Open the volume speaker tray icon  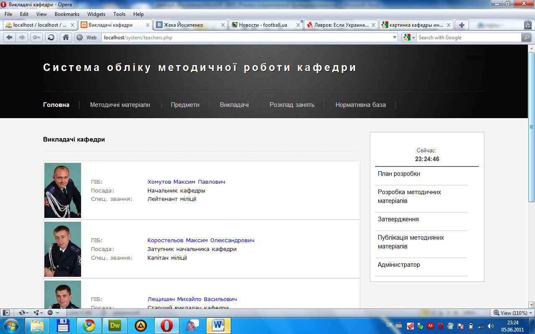(491, 326)
